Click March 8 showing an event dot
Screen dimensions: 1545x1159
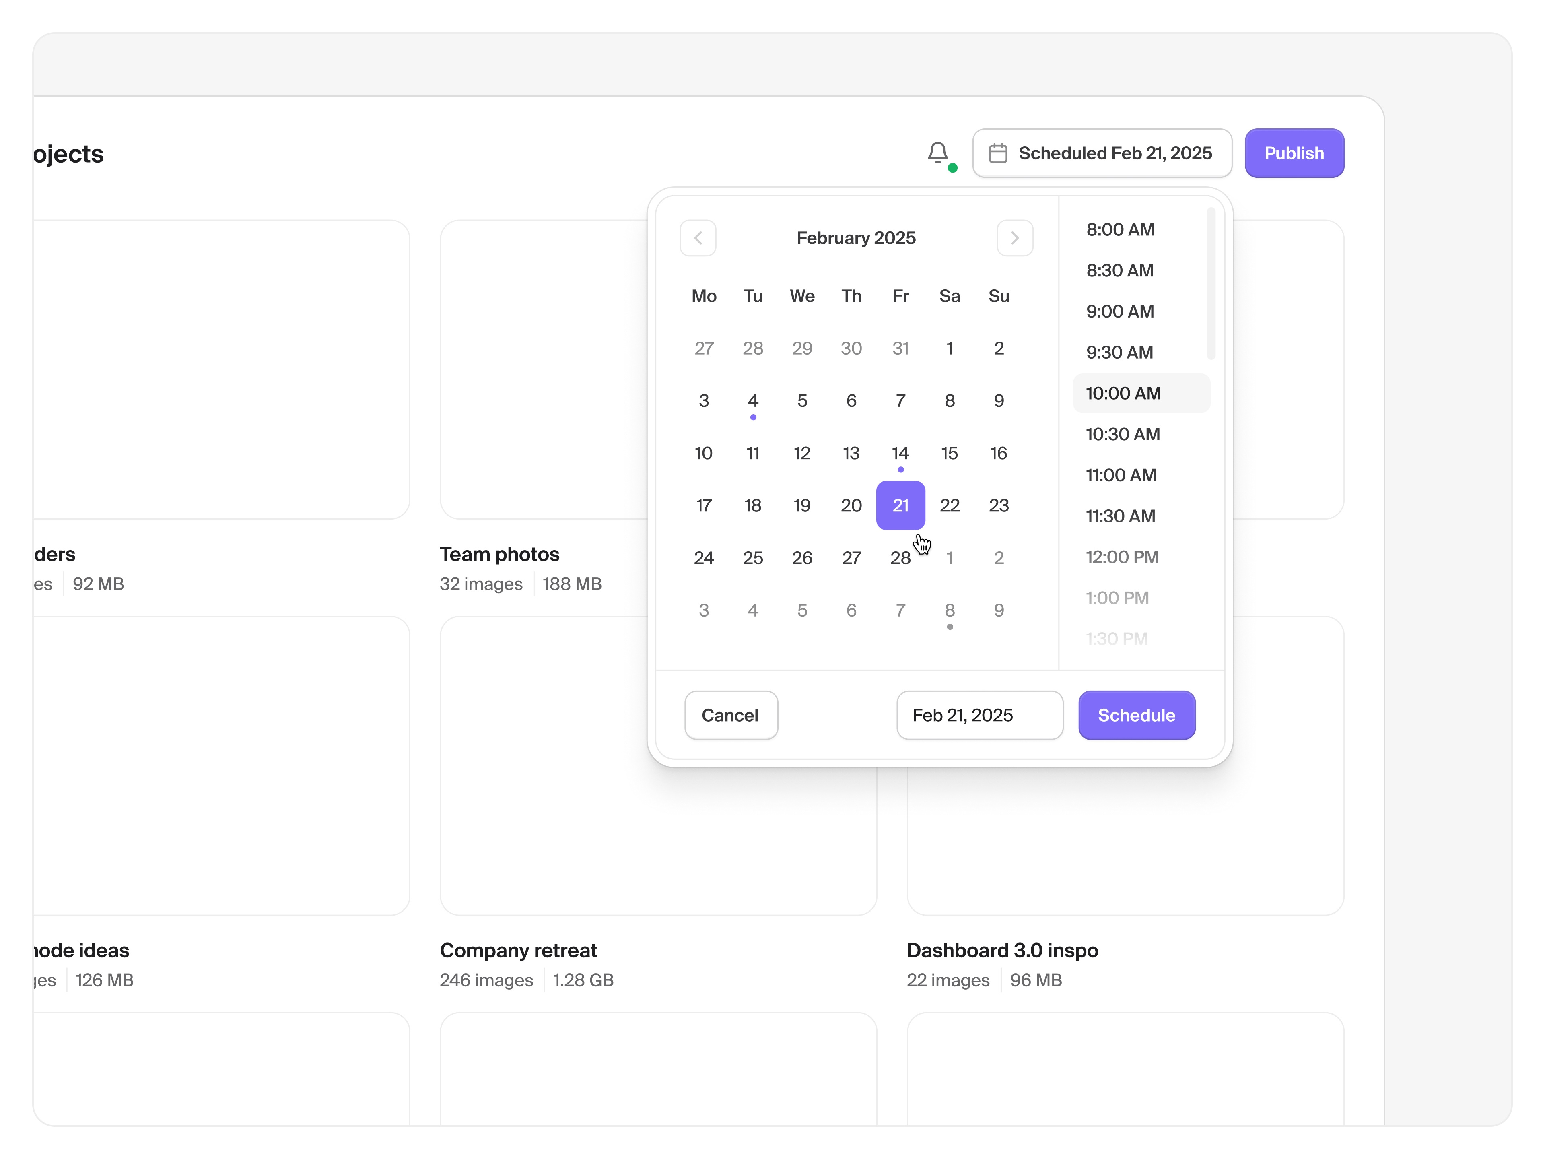[x=949, y=610]
